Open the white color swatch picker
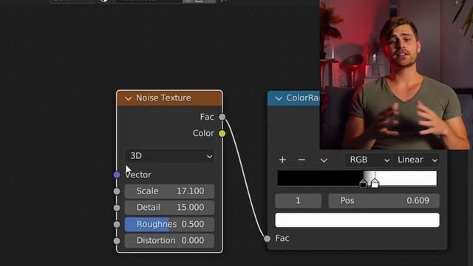The image size is (473, 266). click(357, 220)
